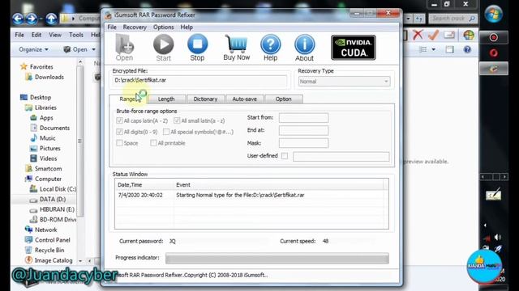
Task: Click the Explorer refresh arrows icon
Action: [419, 19]
